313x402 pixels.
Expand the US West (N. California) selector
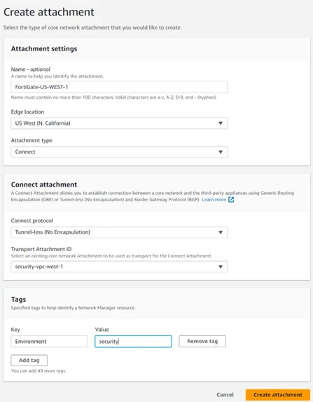coord(119,123)
